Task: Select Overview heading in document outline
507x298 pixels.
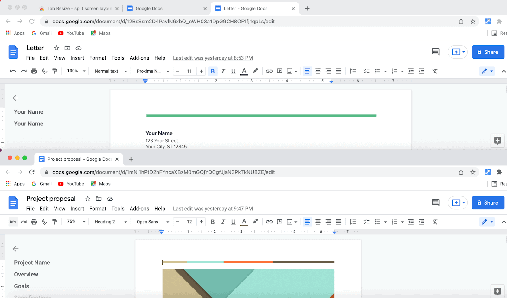Action: 26,275
